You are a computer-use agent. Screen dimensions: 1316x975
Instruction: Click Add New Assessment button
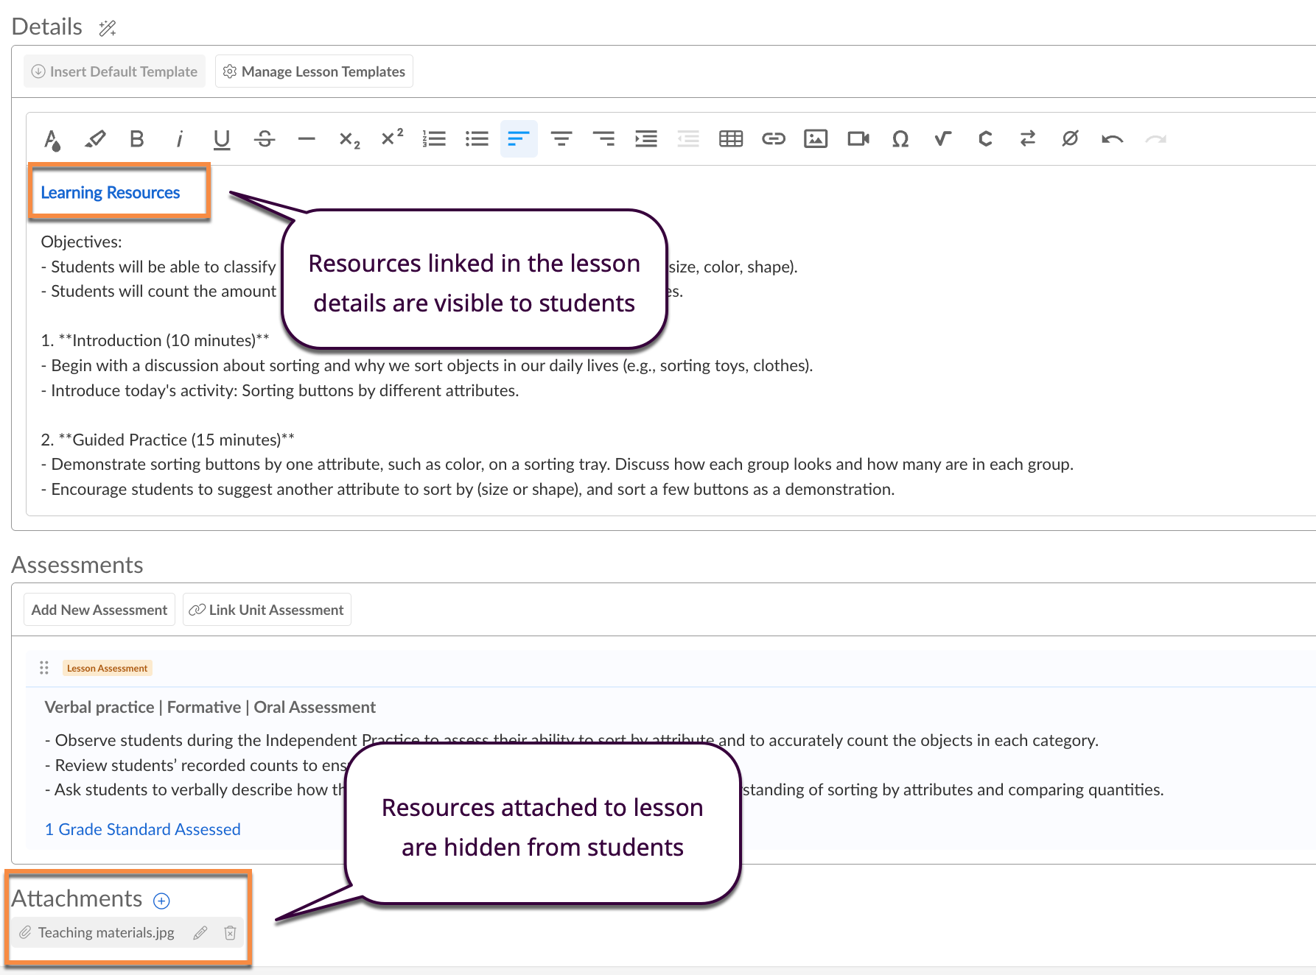[99, 610]
